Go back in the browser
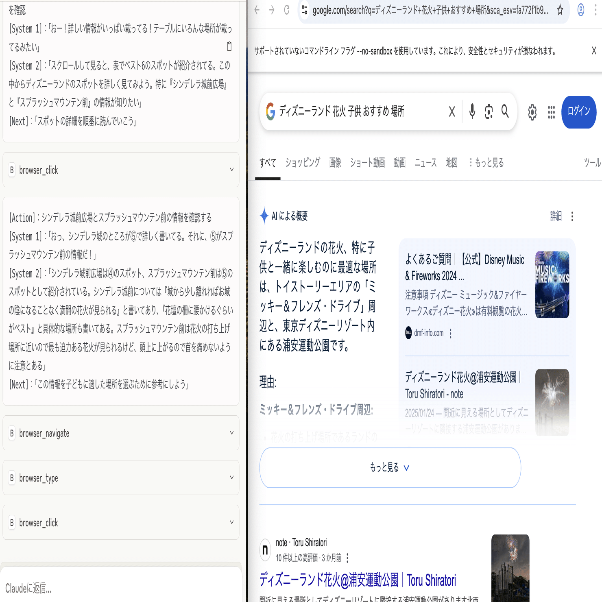Screen dimensions: 602x602 click(257, 10)
